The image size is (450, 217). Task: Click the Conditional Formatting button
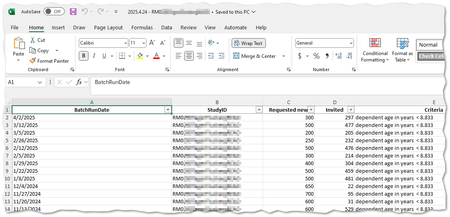click(375, 50)
